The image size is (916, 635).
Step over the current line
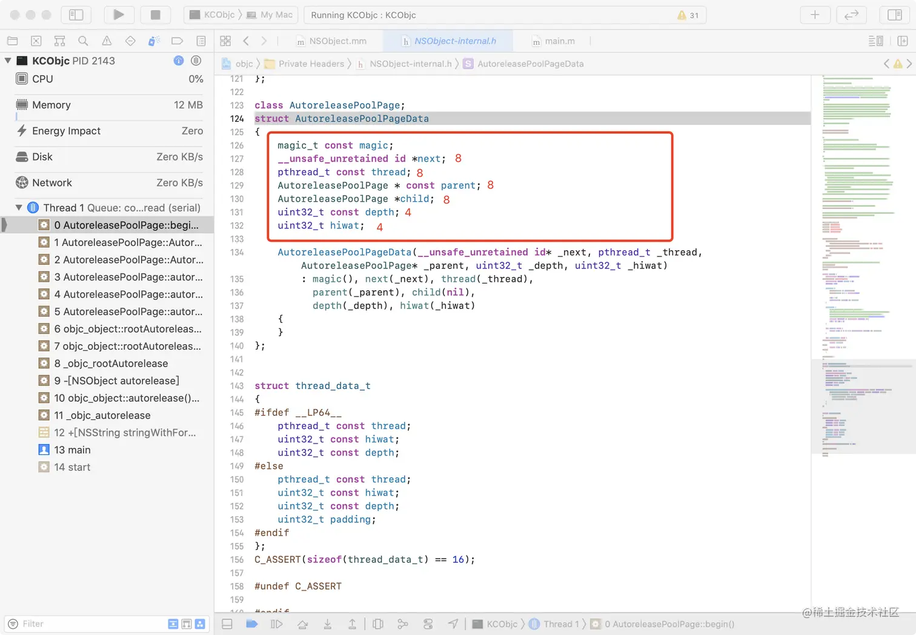click(302, 624)
